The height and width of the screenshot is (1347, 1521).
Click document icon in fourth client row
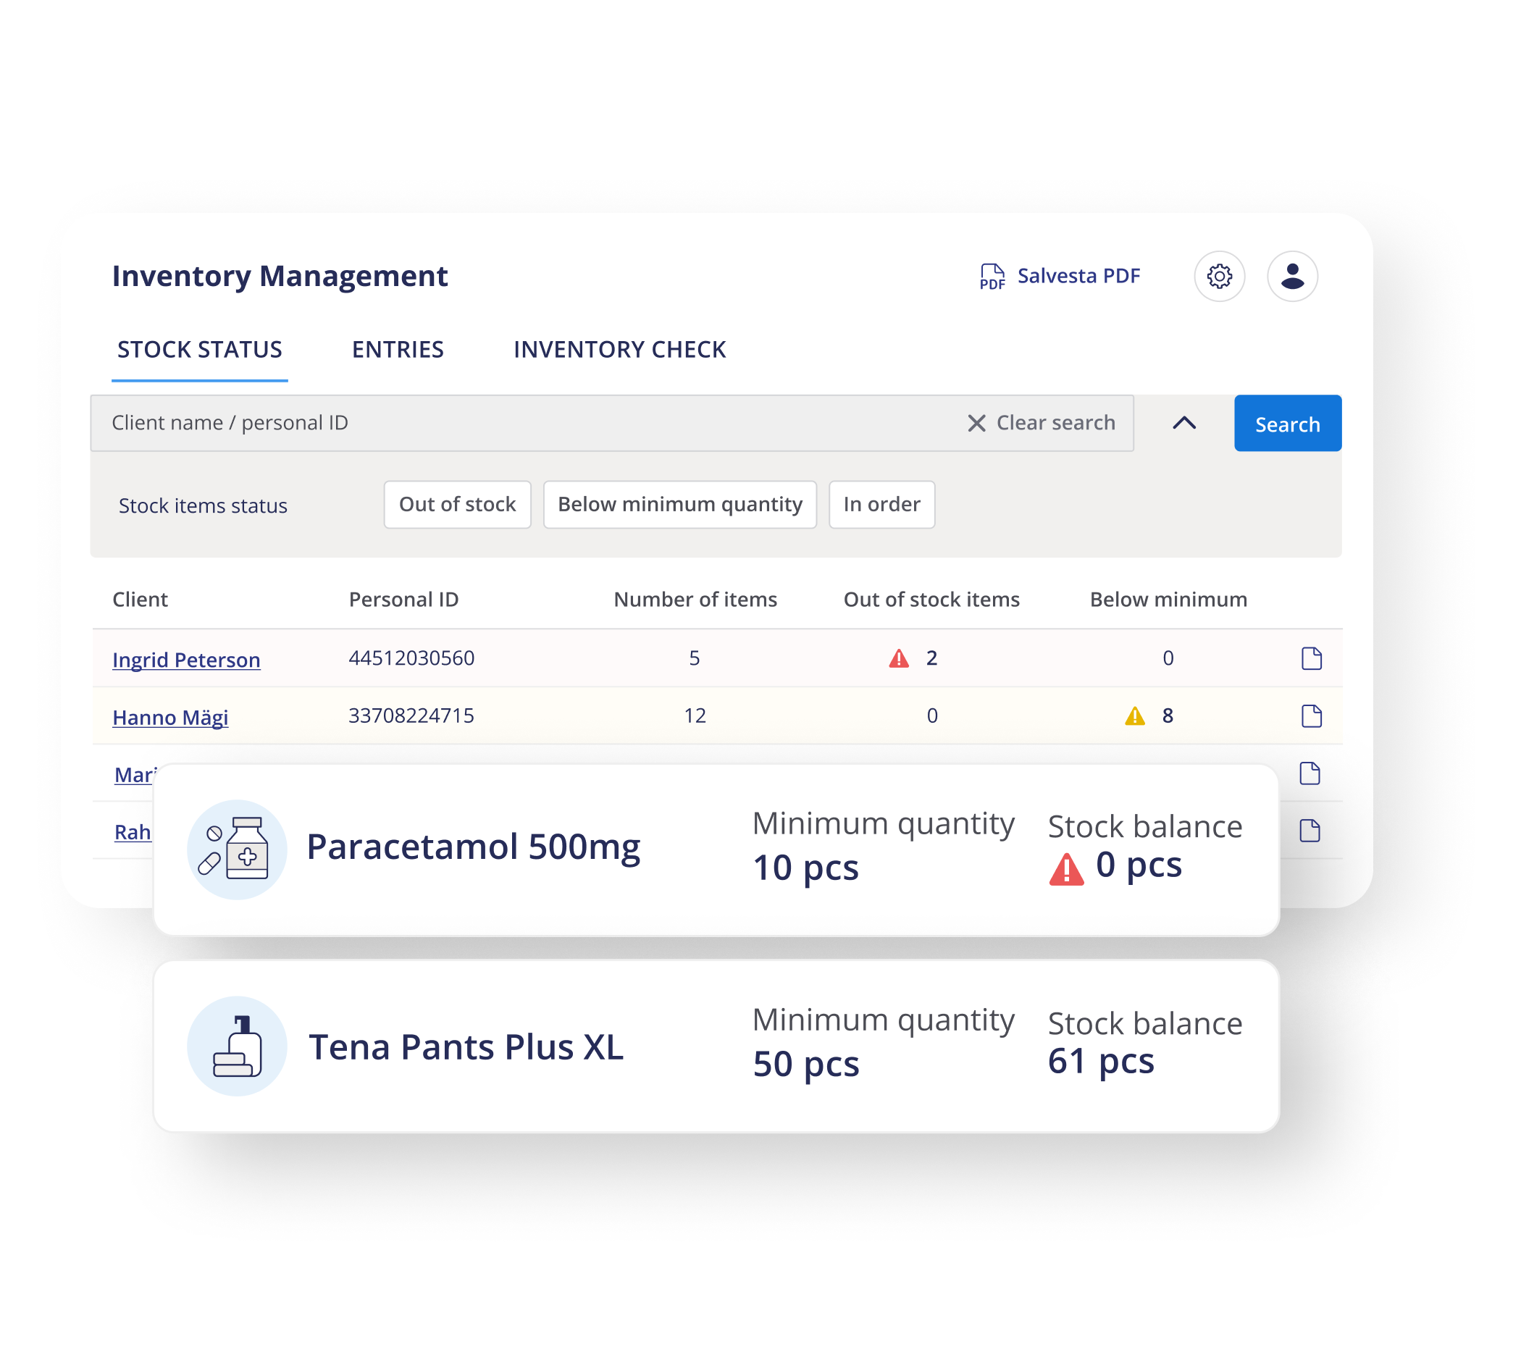1310,831
